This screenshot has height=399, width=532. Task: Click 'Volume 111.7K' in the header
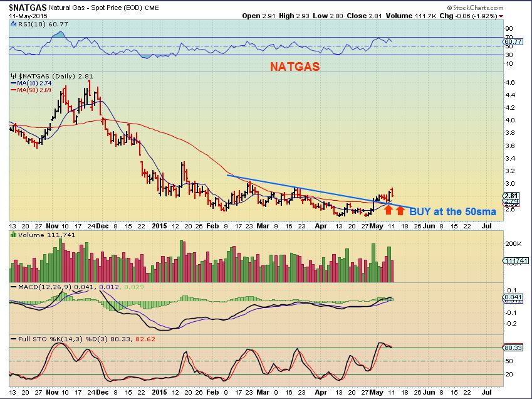pos(411,16)
